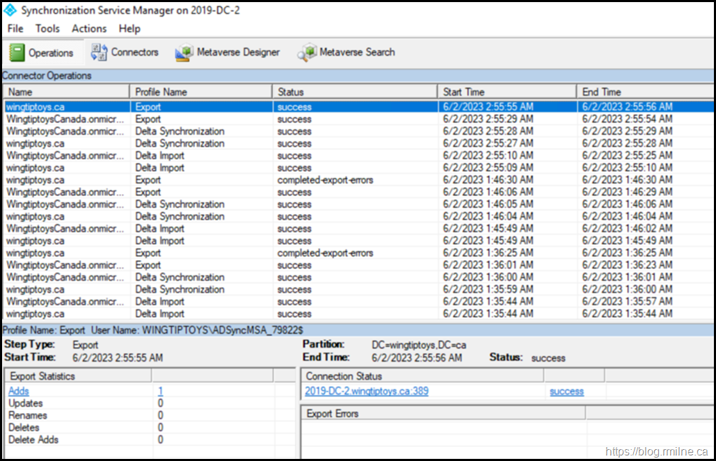The width and height of the screenshot is (716, 461).
Task: Launch the Metaverse Search icon
Action: point(307,53)
